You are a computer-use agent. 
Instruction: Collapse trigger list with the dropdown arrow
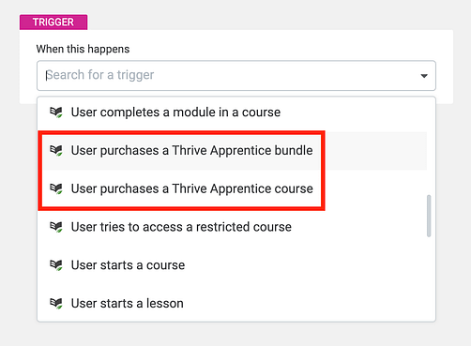coord(424,76)
